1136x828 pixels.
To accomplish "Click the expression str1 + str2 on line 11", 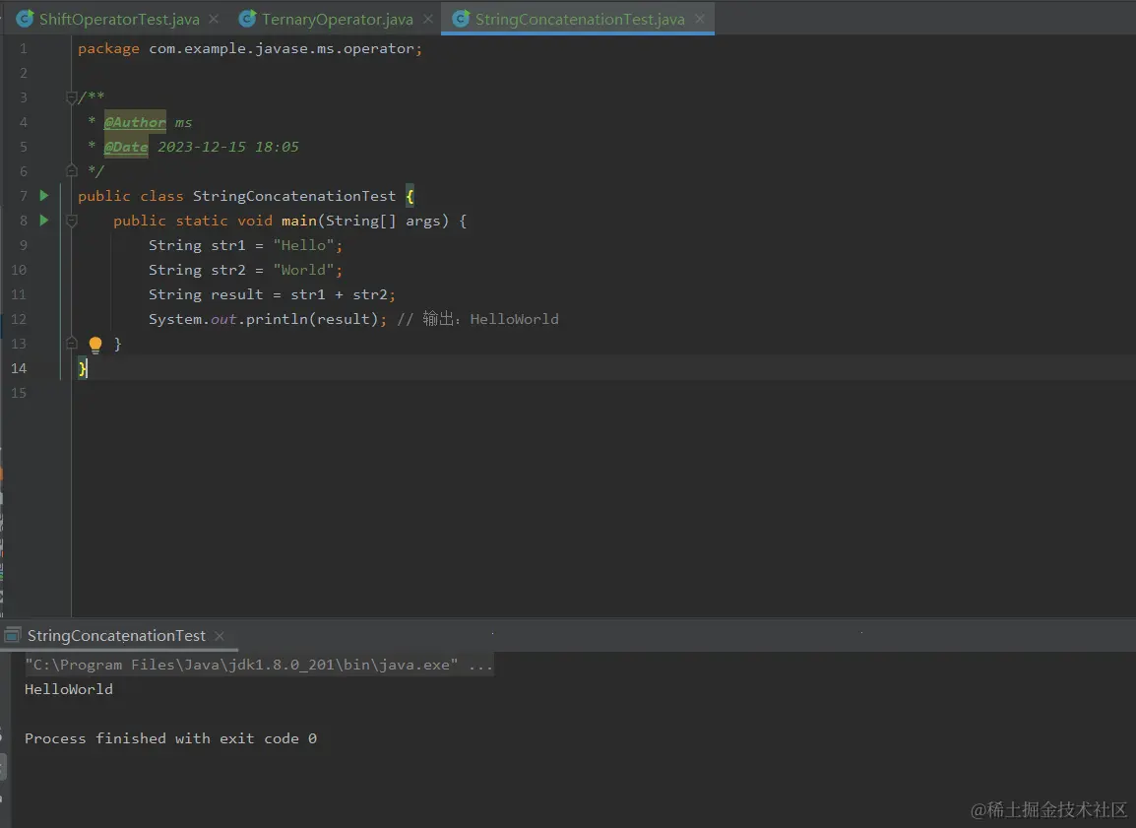I will point(339,294).
